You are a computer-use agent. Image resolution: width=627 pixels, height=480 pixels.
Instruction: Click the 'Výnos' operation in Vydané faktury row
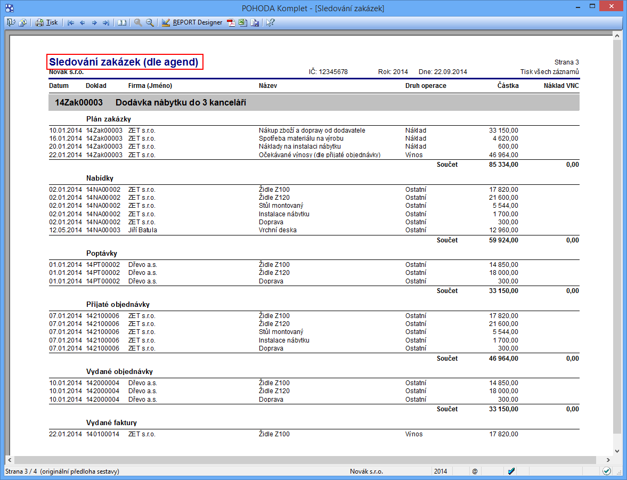pyautogui.click(x=413, y=434)
